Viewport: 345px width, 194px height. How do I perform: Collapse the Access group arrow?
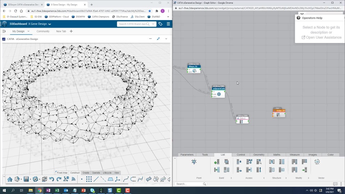[264, 178]
